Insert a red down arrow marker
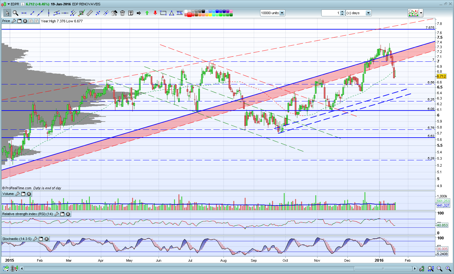Image resolution: width=454 pixels, height=274 pixels. tap(155, 13)
